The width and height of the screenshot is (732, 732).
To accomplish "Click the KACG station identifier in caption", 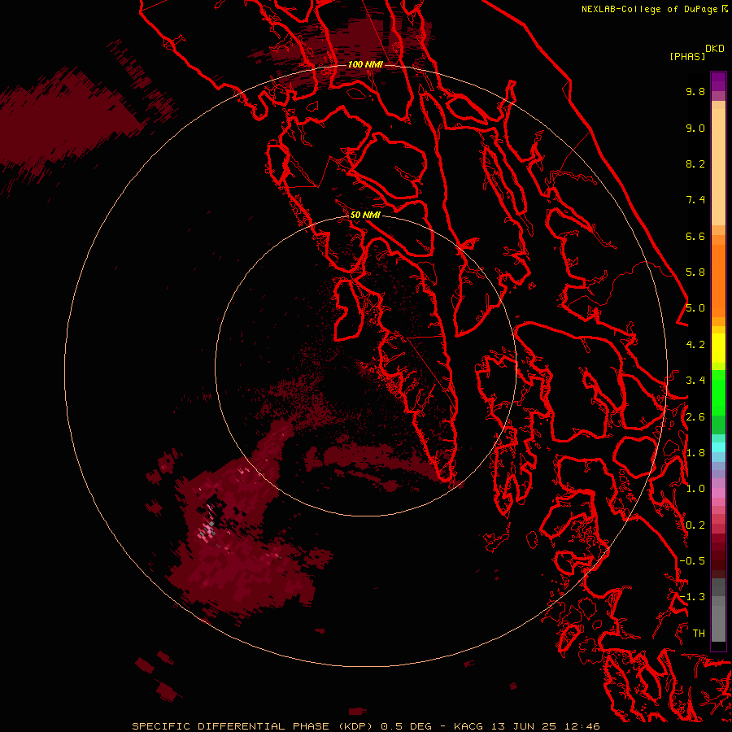I will coord(468,726).
